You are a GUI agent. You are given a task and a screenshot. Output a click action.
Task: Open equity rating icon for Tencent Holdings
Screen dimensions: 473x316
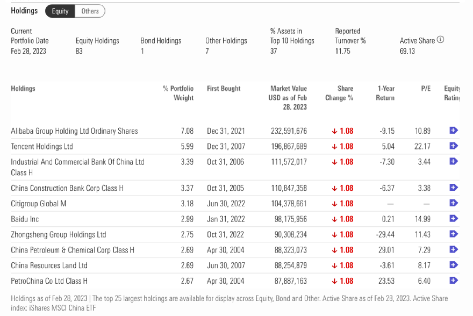click(x=453, y=146)
